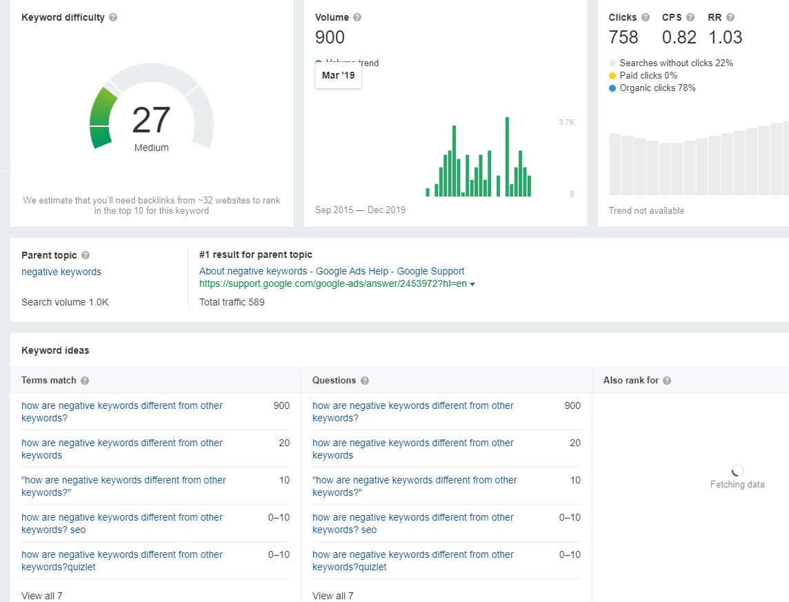Click the Medium difficulty label

click(152, 148)
